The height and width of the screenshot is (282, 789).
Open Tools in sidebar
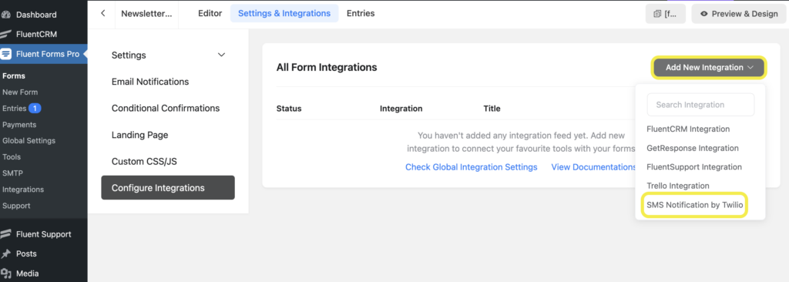[x=12, y=157]
